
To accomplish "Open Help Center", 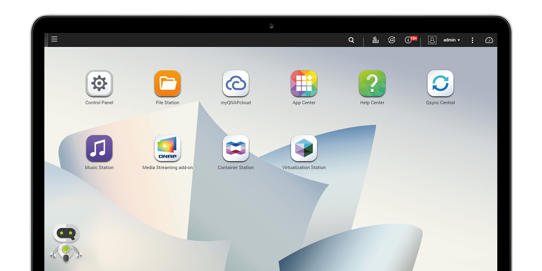I will click(x=372, y=83).
